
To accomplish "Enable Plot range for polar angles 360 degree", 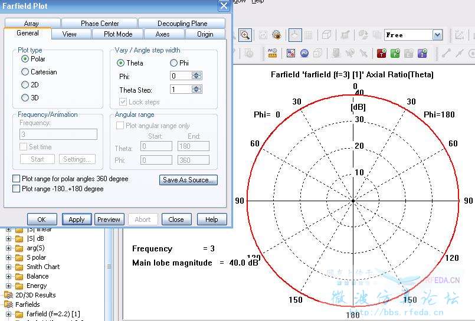I will pos(17,179).
